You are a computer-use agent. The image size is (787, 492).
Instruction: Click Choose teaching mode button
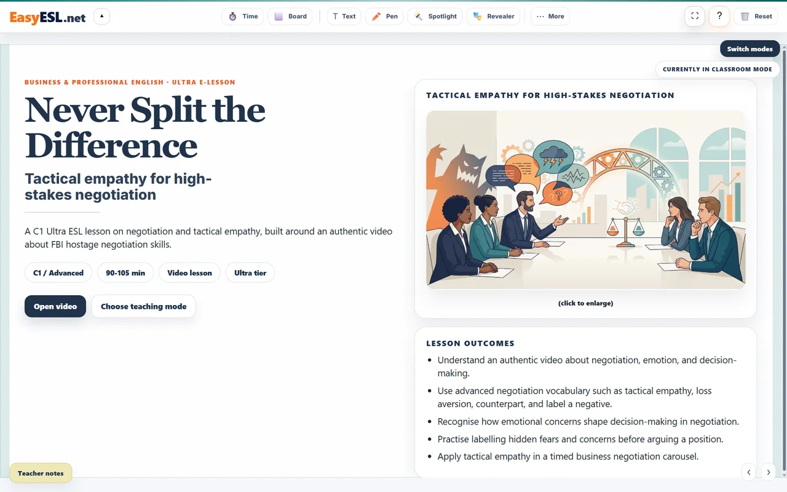143,306
